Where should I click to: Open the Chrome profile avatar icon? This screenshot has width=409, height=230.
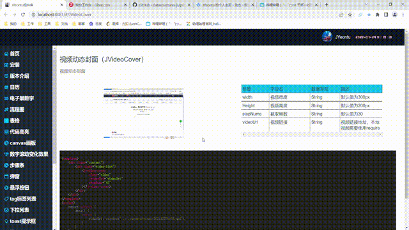395,15
